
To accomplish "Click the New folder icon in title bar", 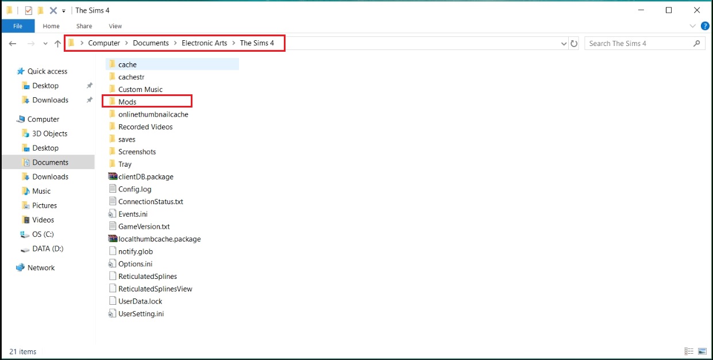I will tap(40, 10).
